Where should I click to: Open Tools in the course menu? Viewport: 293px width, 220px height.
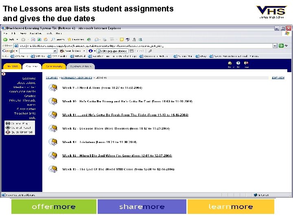coord(32,118)
